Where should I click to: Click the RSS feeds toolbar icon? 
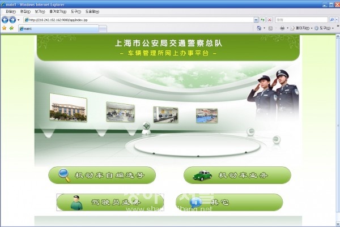[x=271, y=28]
